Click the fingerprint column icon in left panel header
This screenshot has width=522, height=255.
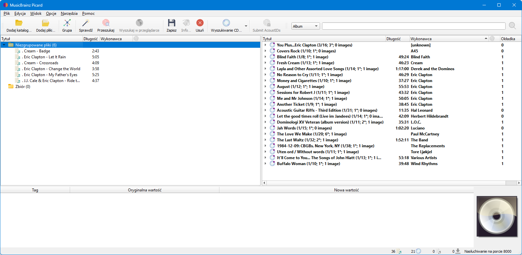coord(136,39)
